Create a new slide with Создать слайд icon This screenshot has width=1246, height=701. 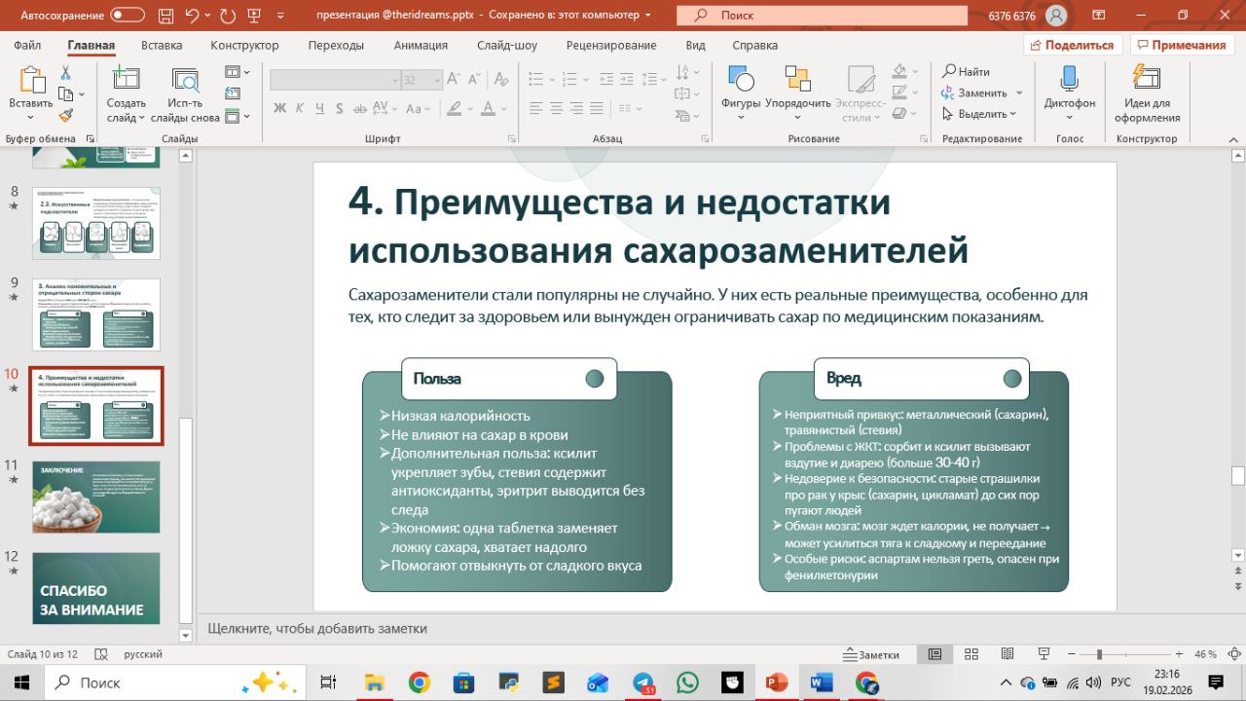tap(126, 80)
